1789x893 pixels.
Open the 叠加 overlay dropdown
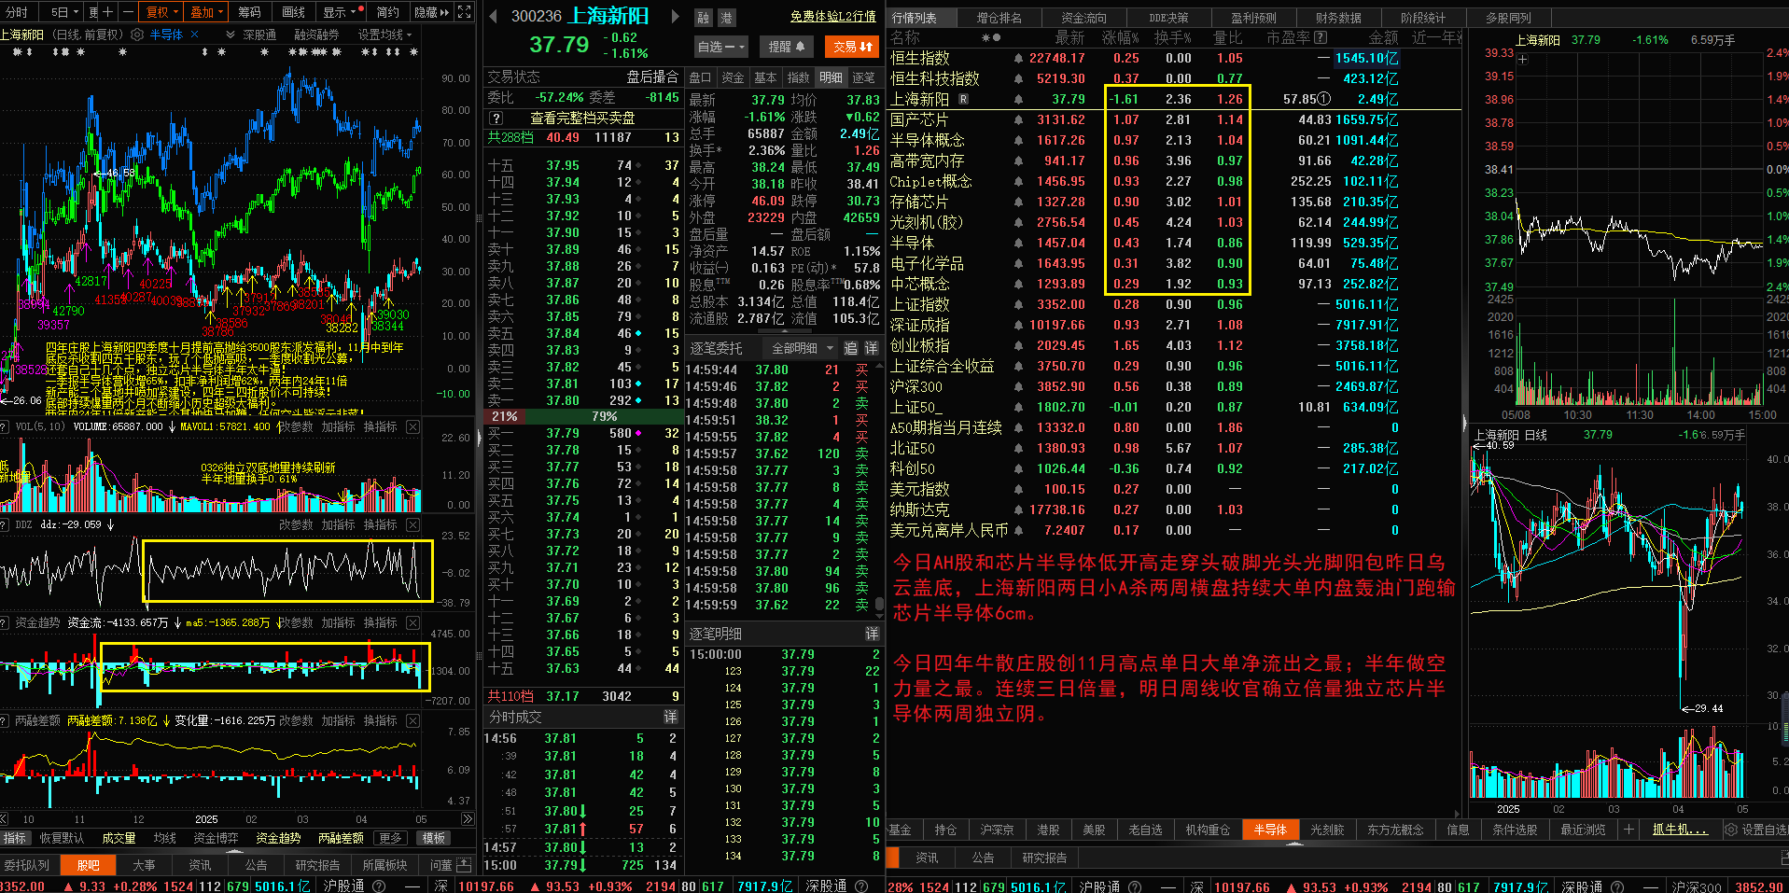tap(207, 12)
